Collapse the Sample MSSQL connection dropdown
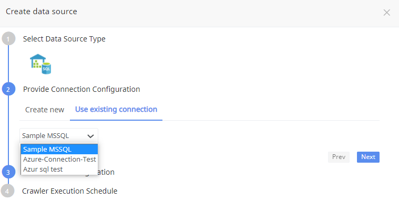 click(x=59, y=136)
